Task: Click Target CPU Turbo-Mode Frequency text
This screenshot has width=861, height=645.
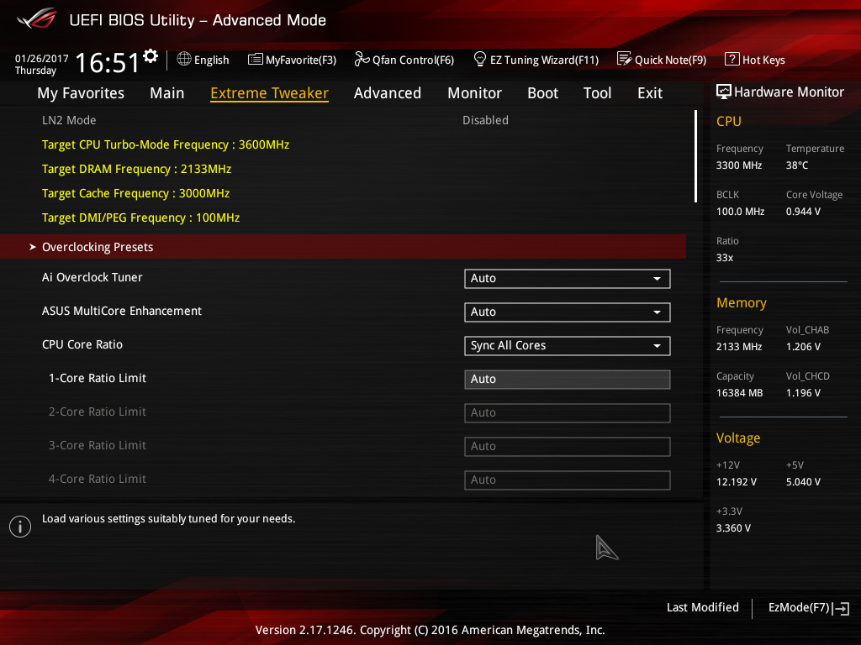Action: pyautogui.click(x=166, y=144)
